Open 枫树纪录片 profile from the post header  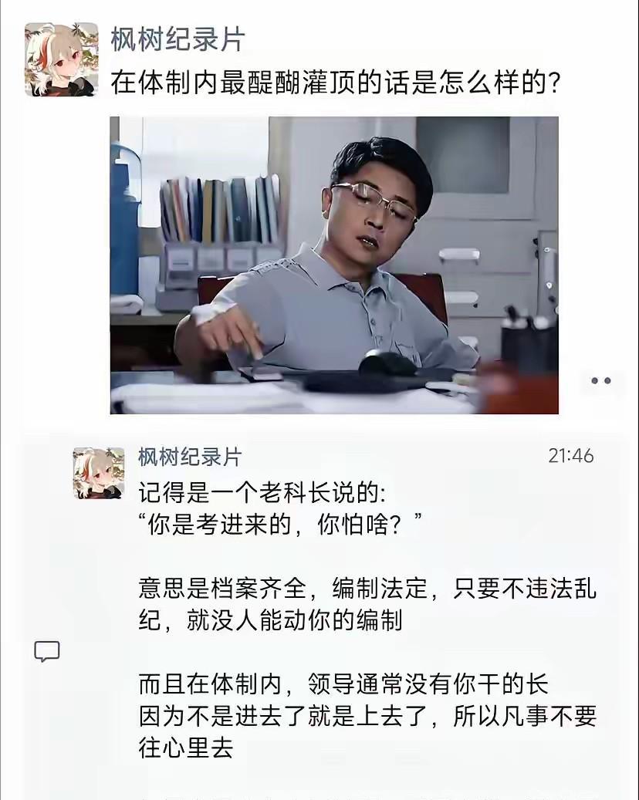[x=178, y=39]
